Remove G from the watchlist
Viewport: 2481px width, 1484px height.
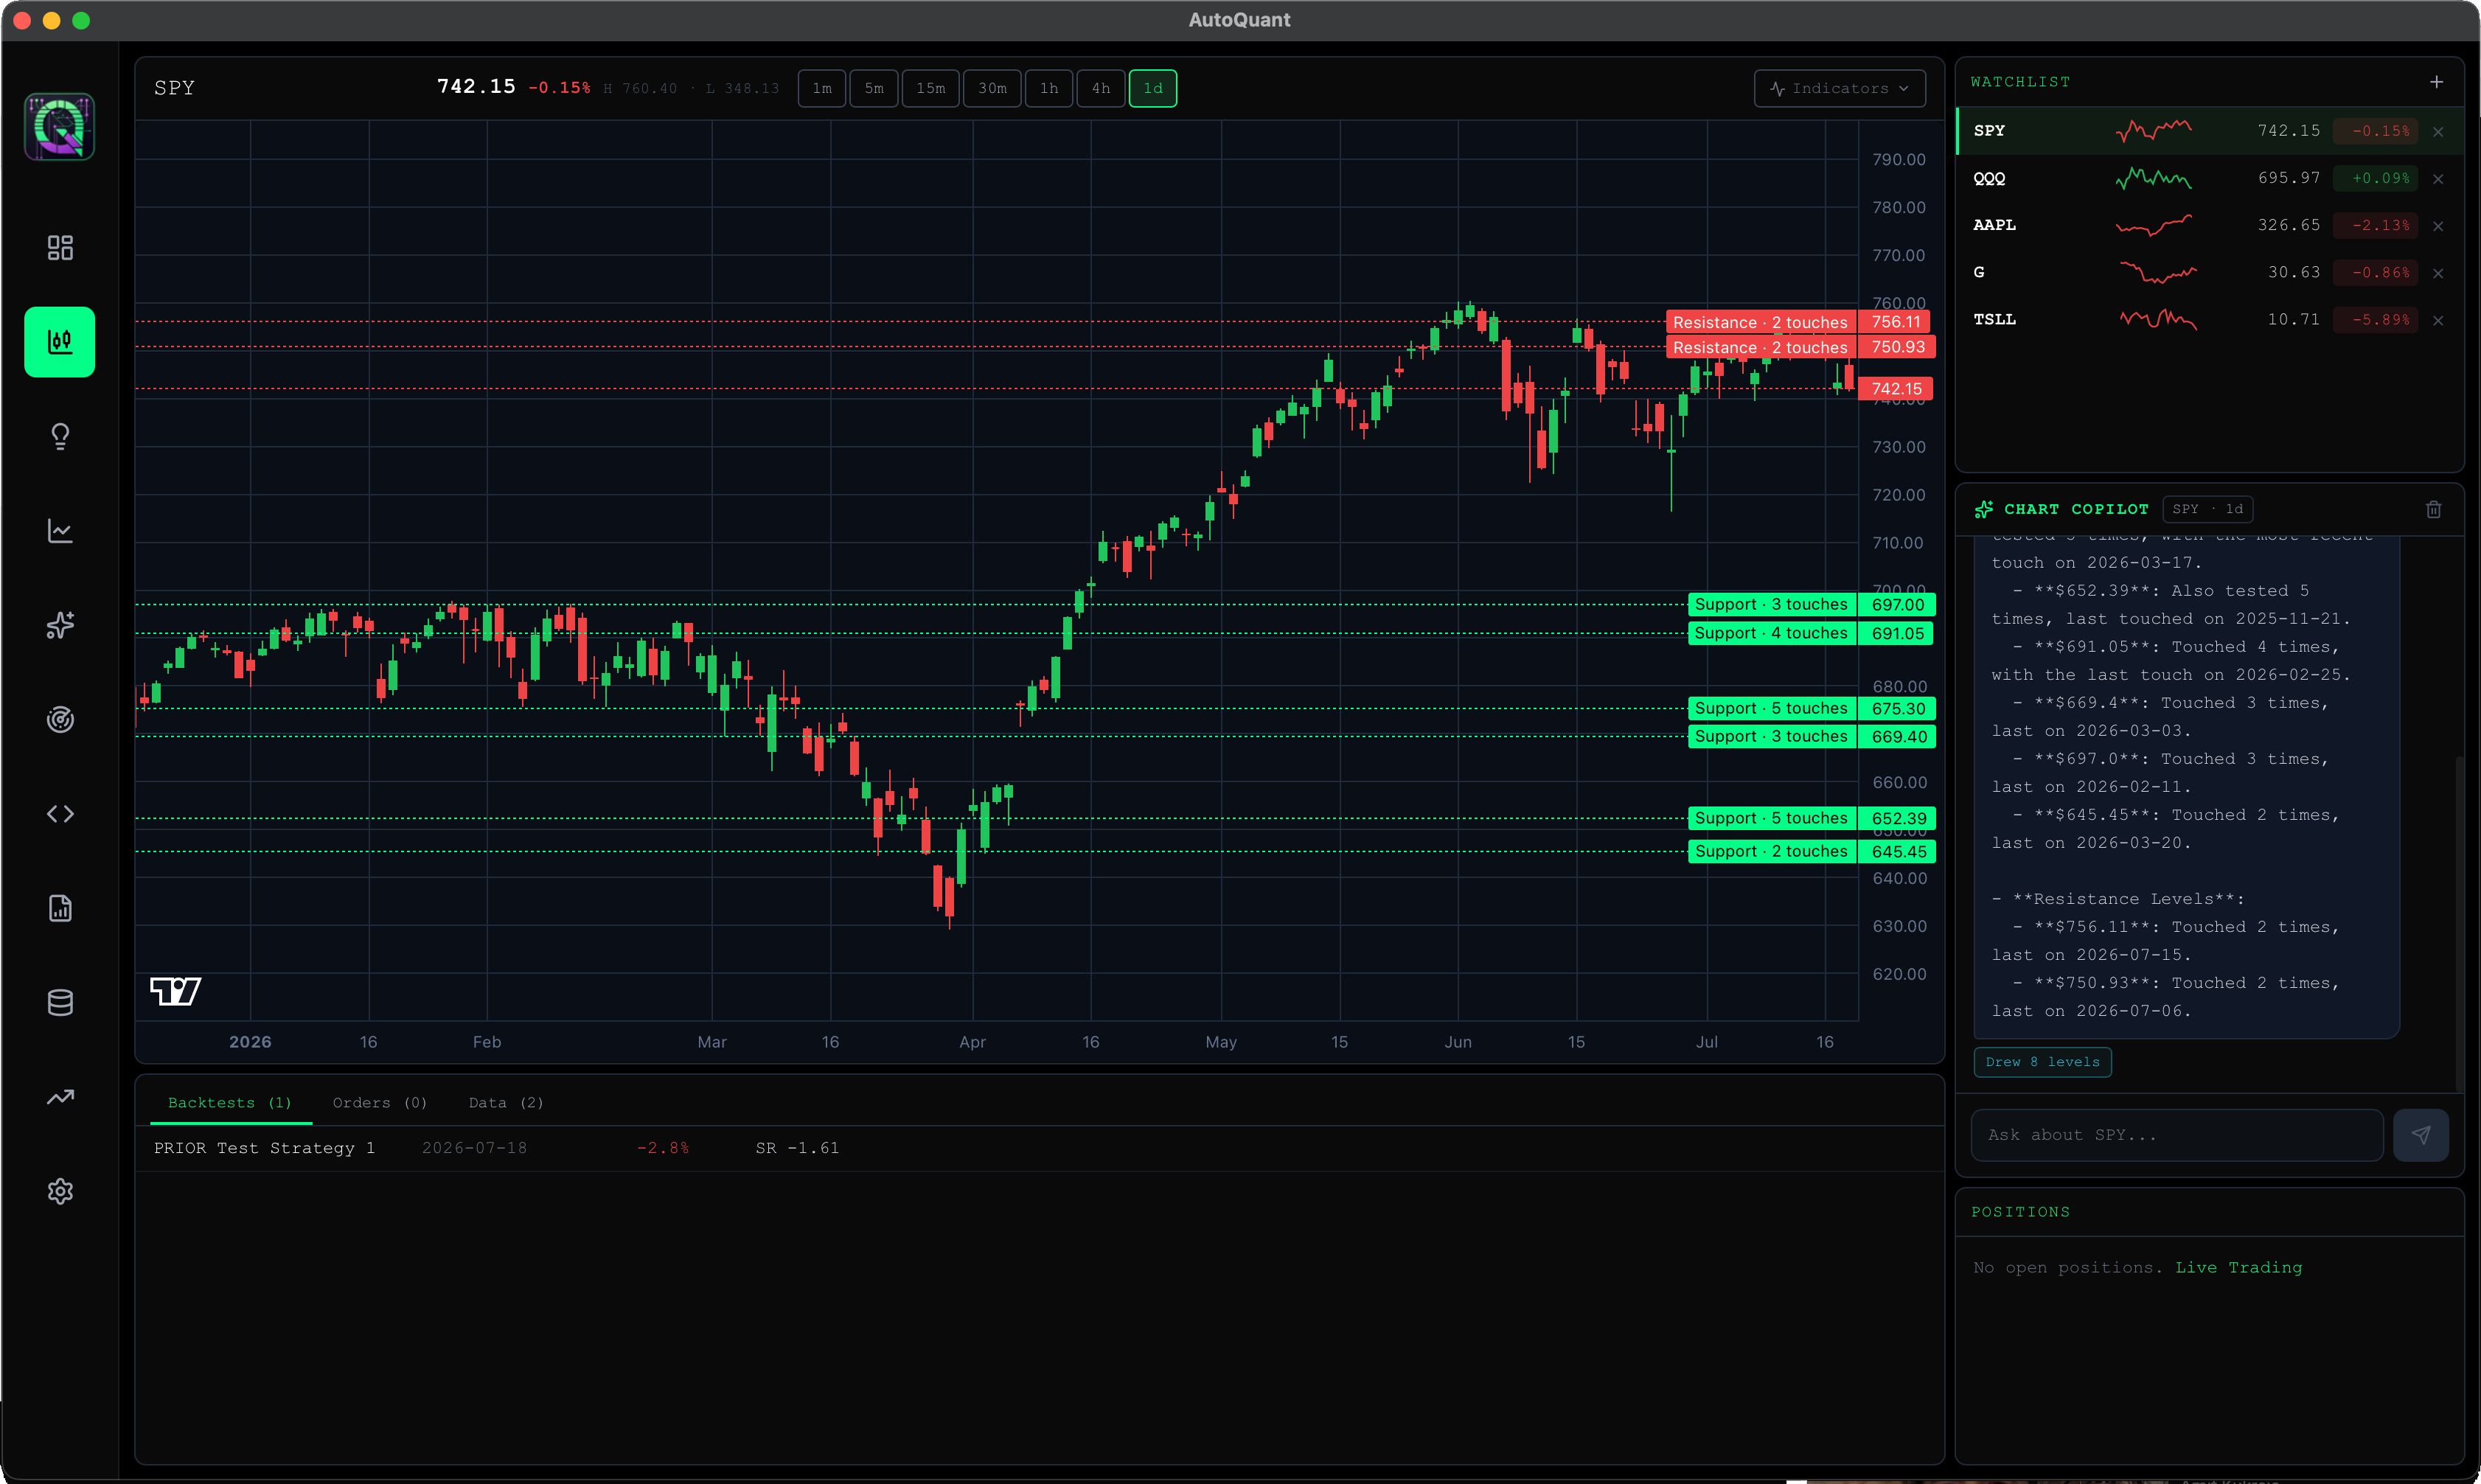pos(2438,273)
